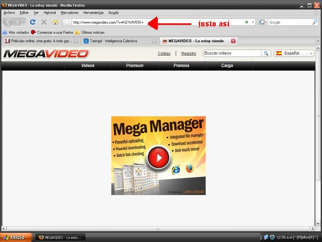Screen dimensions: 322x242
Task: Click the vertical scrollbar up arrow
Action: [x=318, y=48]
